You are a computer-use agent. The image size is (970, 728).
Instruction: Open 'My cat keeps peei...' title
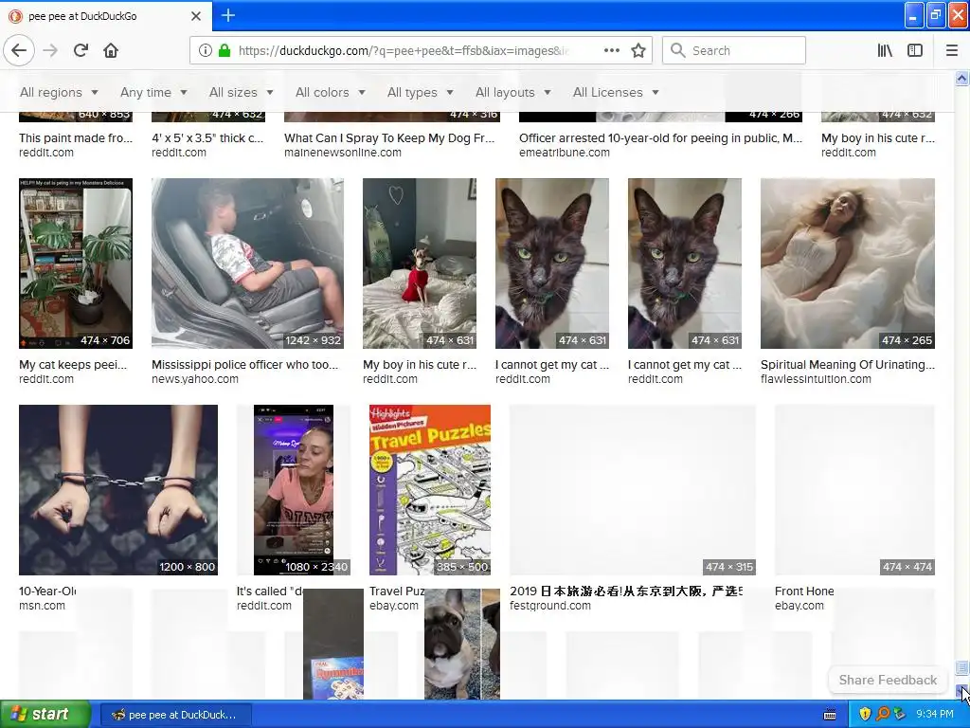click(x=73, y=365)
